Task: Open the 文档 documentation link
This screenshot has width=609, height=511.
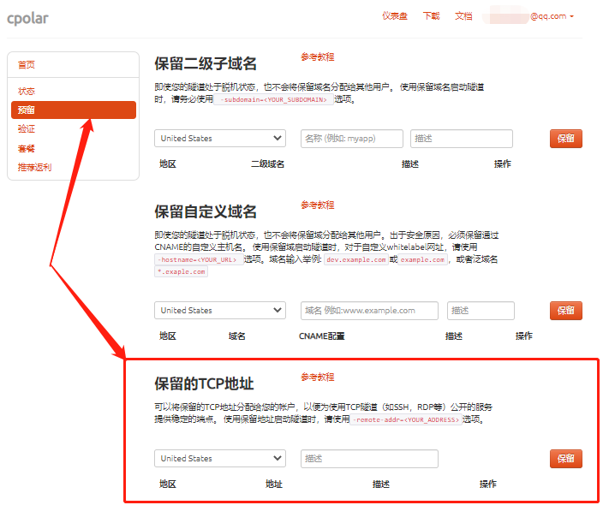Action: coord(463,15)
